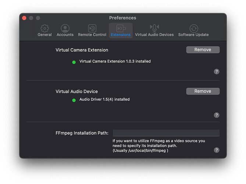Click the disabled zoom window button
This screenshot has height=184, width=246.
pyautogui.click(x=38, y=18)
